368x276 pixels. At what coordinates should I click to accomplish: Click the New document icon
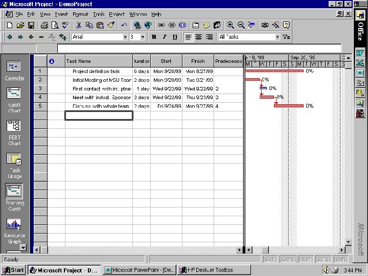coord(10,25)
